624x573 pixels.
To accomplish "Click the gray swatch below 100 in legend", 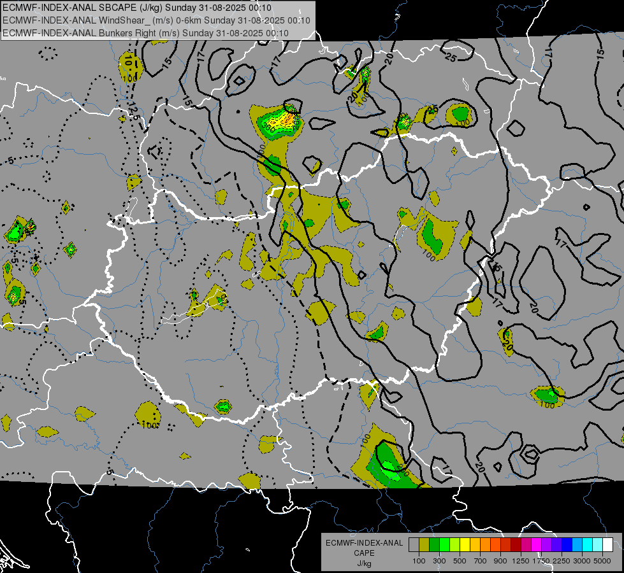I will point(414,544).
